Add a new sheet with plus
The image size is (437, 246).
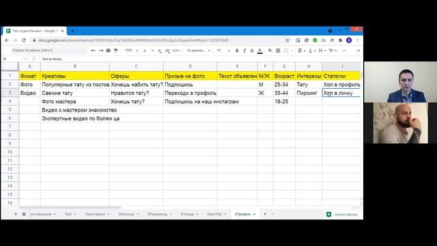[x=16, y=214]
